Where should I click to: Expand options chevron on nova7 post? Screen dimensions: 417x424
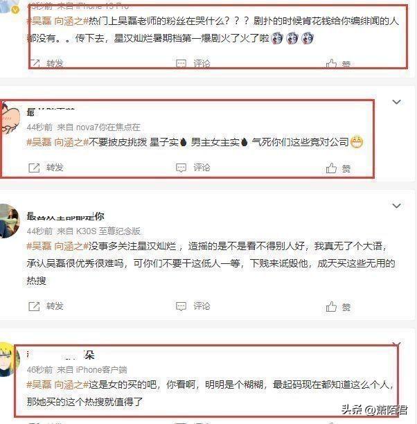coord(396,102)
